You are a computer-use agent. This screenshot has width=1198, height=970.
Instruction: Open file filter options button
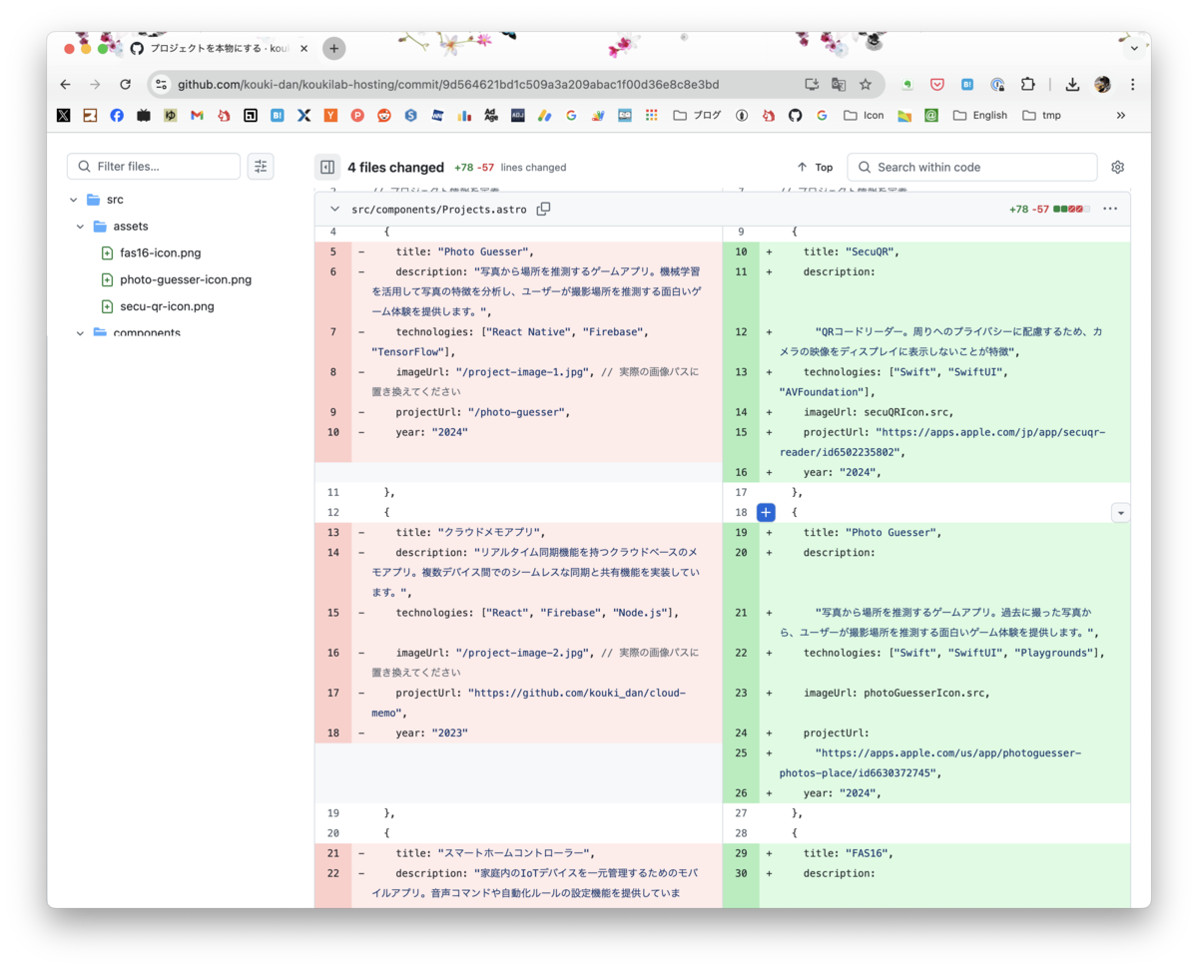click(x=261, y=167)
